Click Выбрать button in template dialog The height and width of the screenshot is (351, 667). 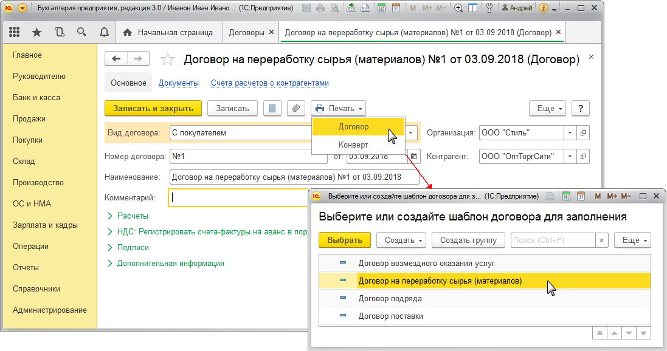click(x=345, y=240)
